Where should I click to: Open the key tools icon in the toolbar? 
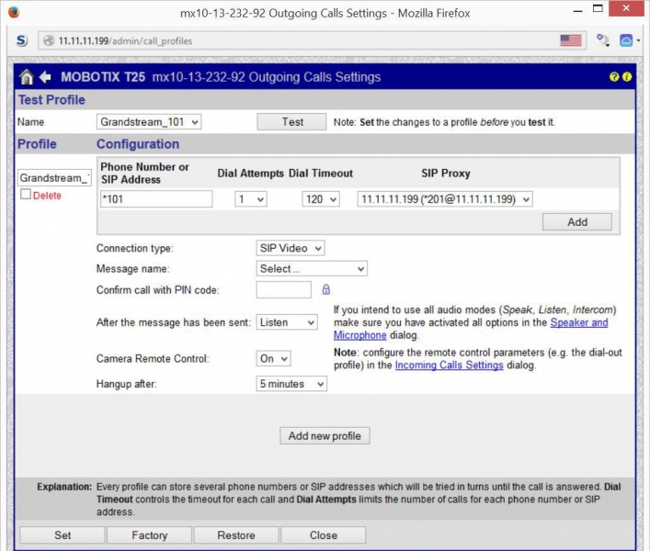pos(602,40)
